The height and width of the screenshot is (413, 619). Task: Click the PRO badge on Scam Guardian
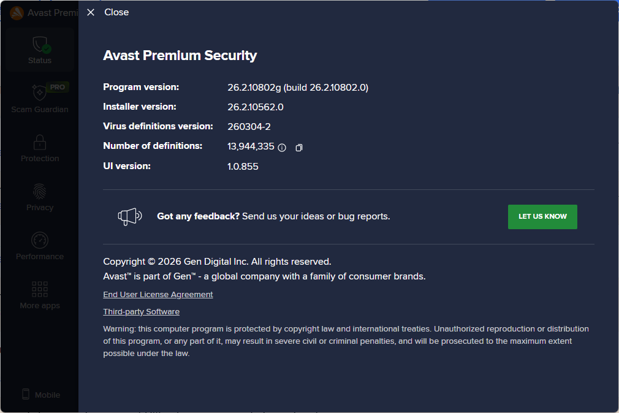[x=58, y=87]
